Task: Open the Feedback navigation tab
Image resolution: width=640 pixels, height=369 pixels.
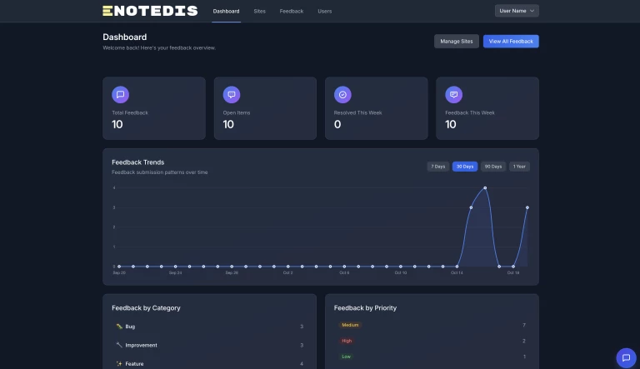Action: (x=292, y=11)
